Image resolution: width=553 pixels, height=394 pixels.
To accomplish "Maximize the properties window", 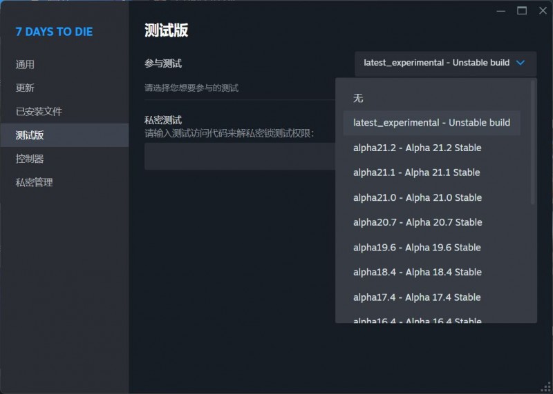I will (x=522, y=11).
